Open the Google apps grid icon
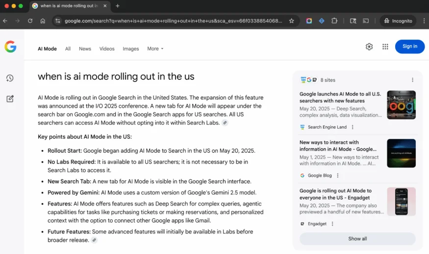Screen dimensions: 429x254 pyautogui.click(x=385, y=46)
